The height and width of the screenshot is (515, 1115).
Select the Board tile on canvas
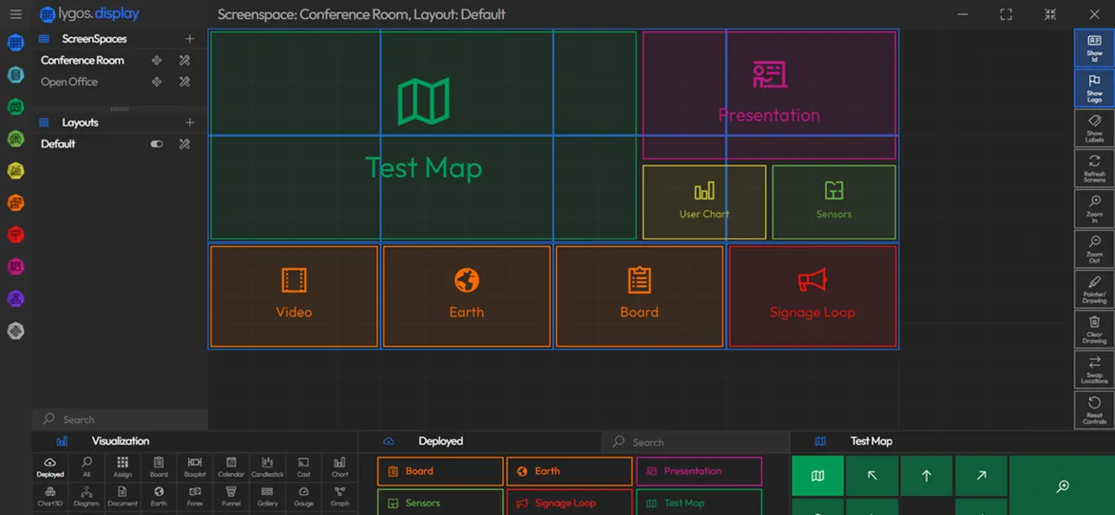click(x=639, y=297)
